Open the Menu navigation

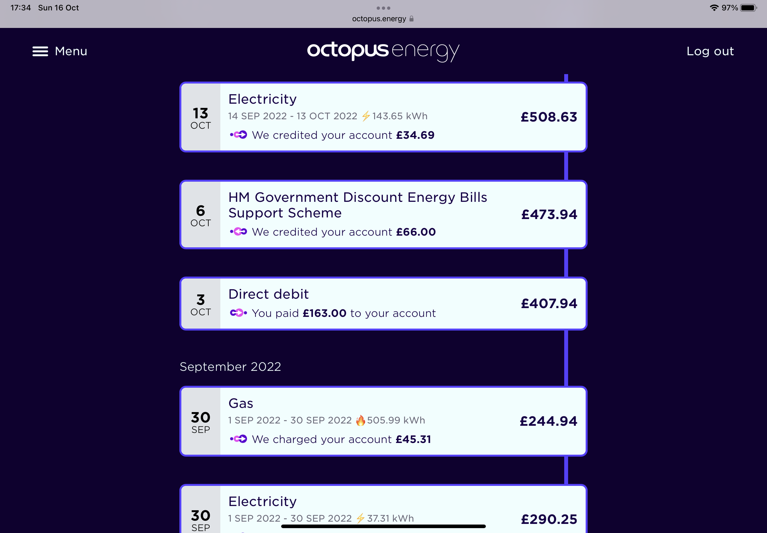60,51
